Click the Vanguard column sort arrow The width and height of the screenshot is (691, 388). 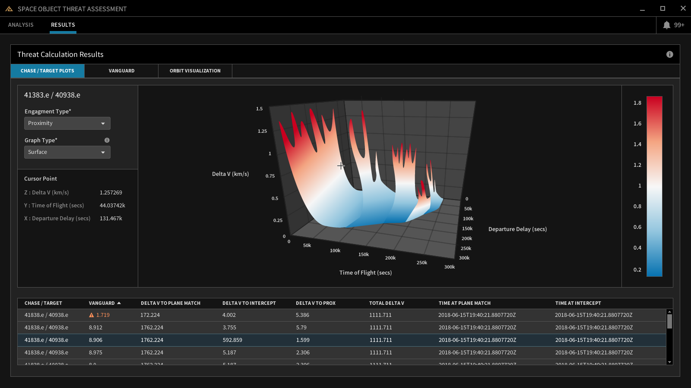119,303
